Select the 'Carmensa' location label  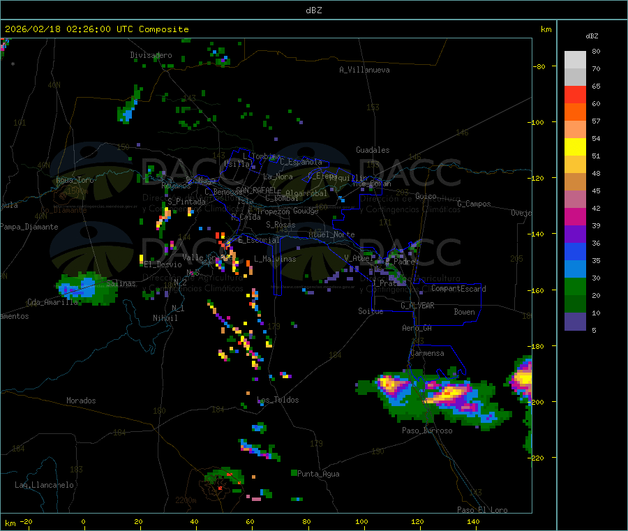pos(427,353)
